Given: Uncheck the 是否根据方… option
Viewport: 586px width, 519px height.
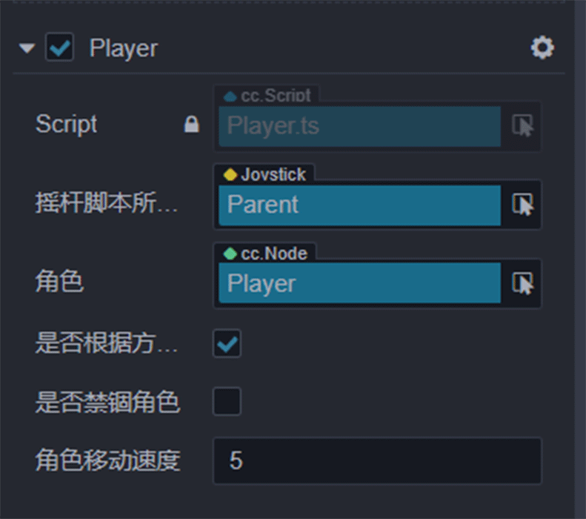Looking at the screenshot, I should coord(227,343).
